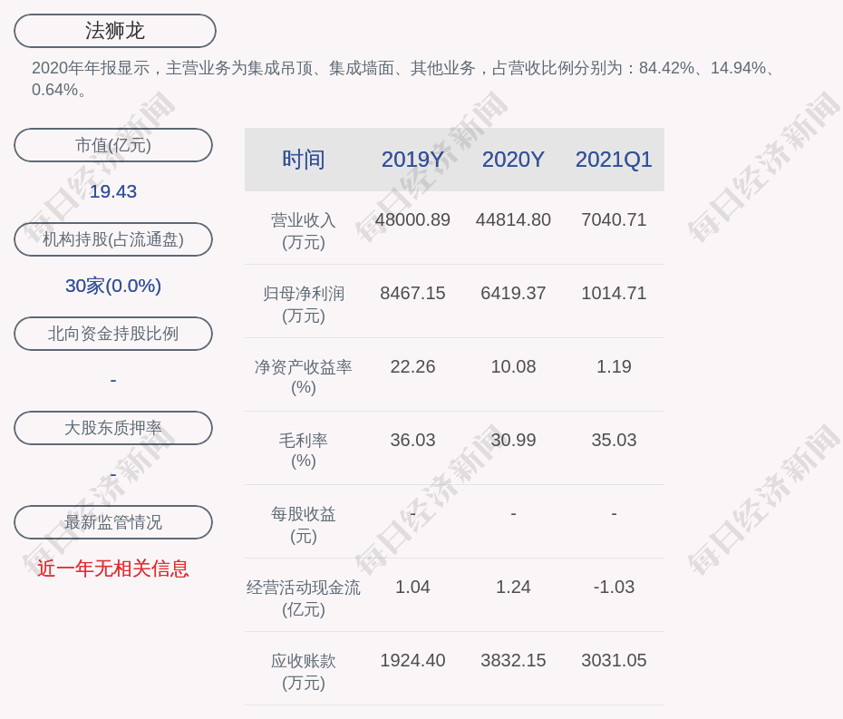Click revenue value 44814.80

[513, 220]
